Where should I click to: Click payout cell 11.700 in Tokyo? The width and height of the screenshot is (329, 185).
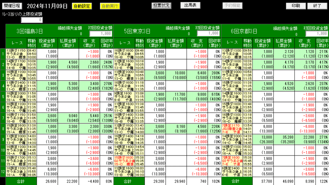(176, 96)
